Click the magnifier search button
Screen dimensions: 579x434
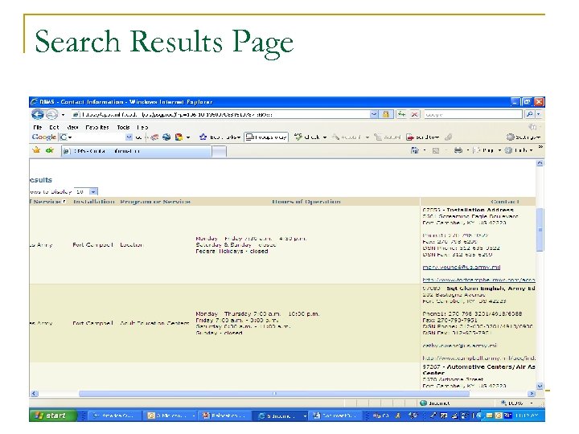pos(529,114)
